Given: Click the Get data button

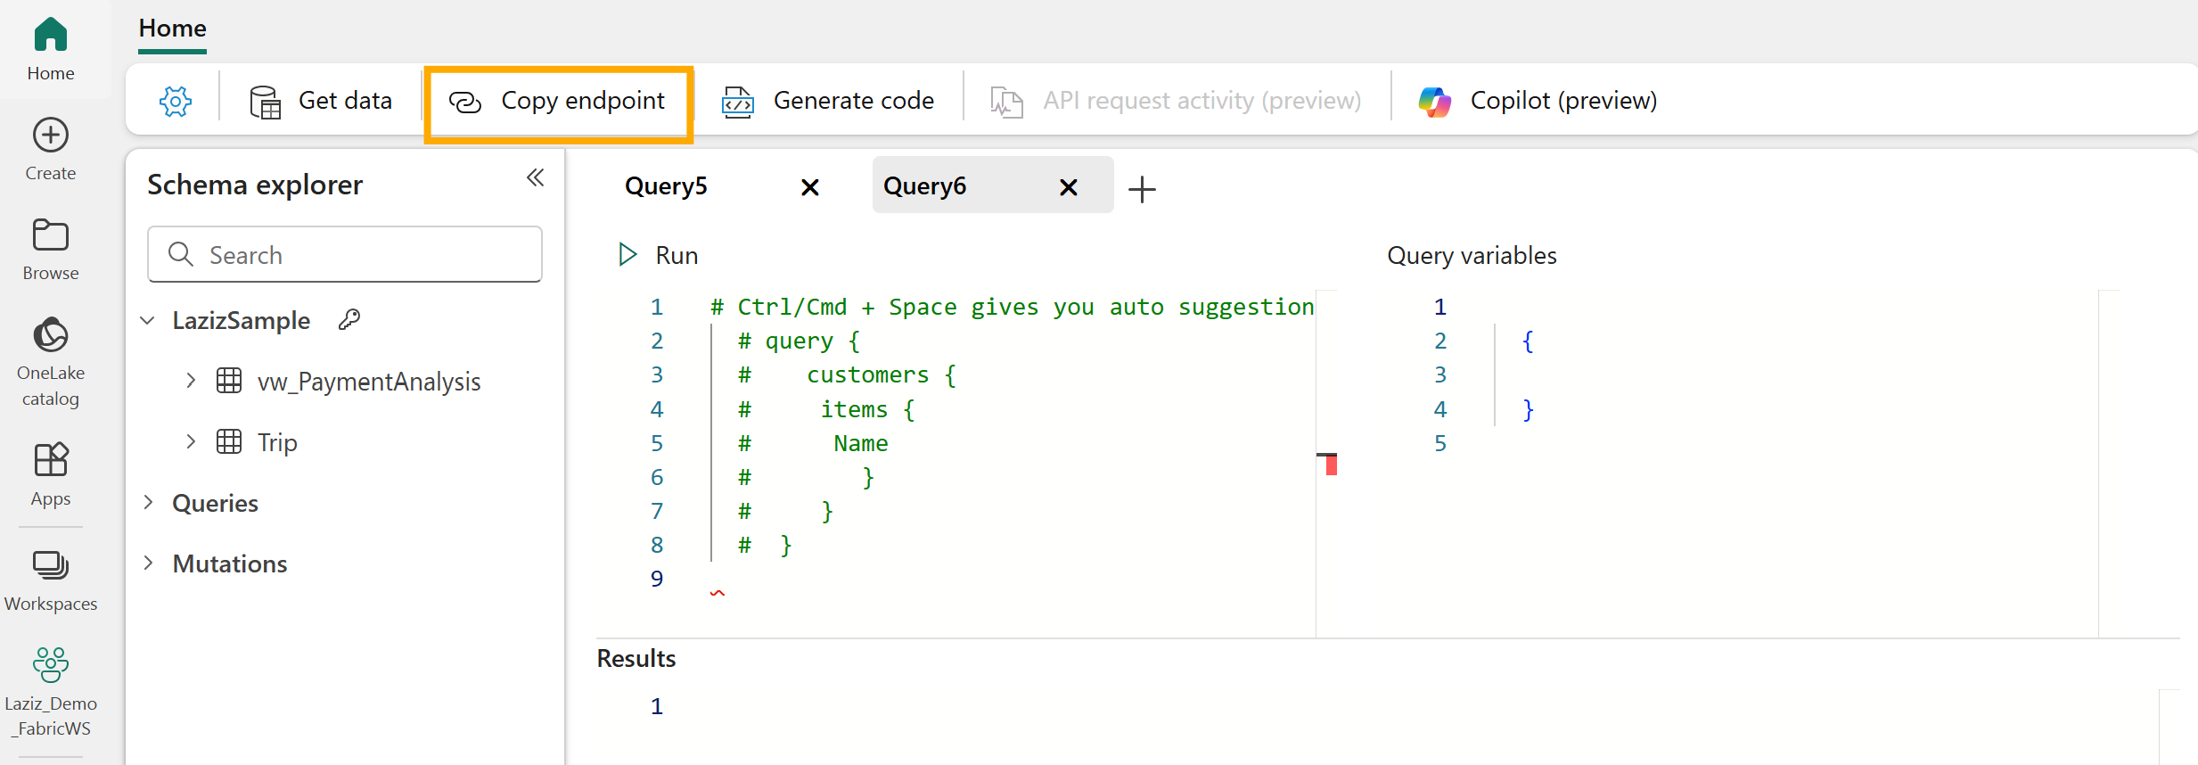Looking at the screenshot, I should (x=321, y=101).
